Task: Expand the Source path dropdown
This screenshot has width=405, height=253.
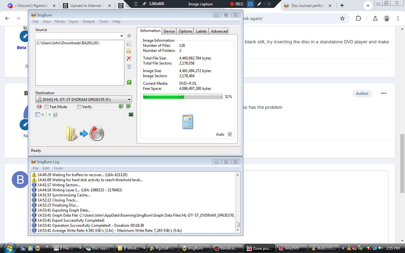Action: point(121,36)
